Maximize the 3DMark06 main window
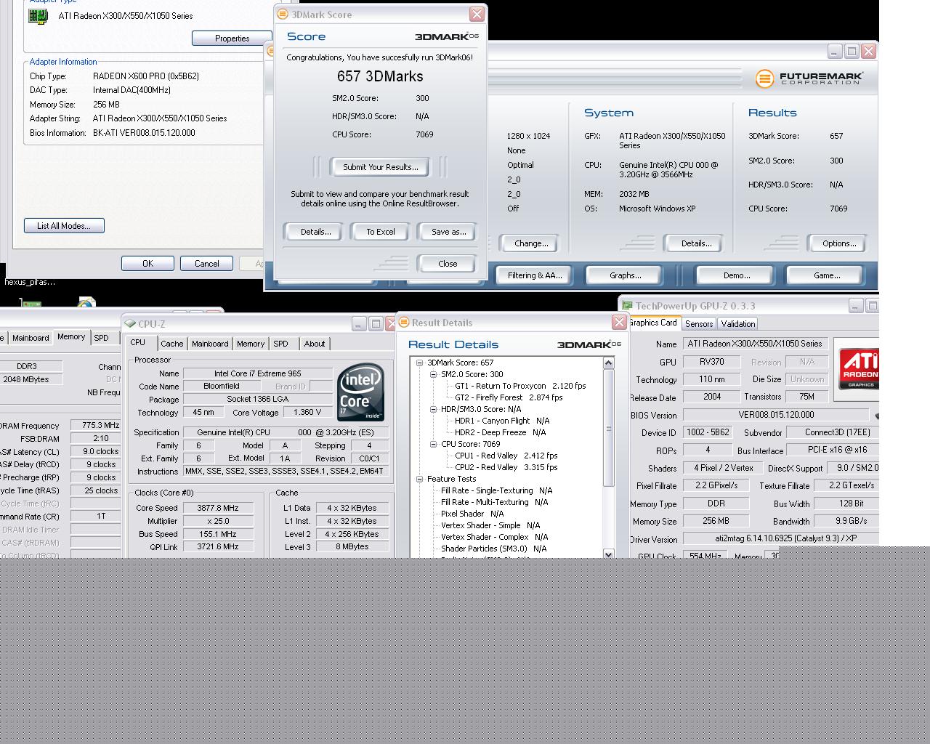The image size is (930, 744). coord(852,51)
